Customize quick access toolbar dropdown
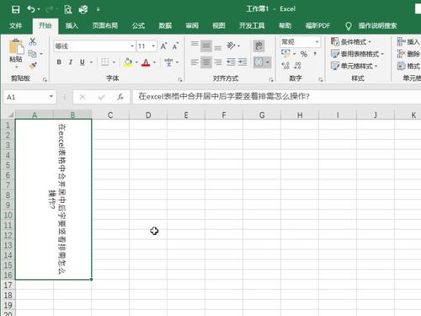The image size is (421, 316). [98, 9]
